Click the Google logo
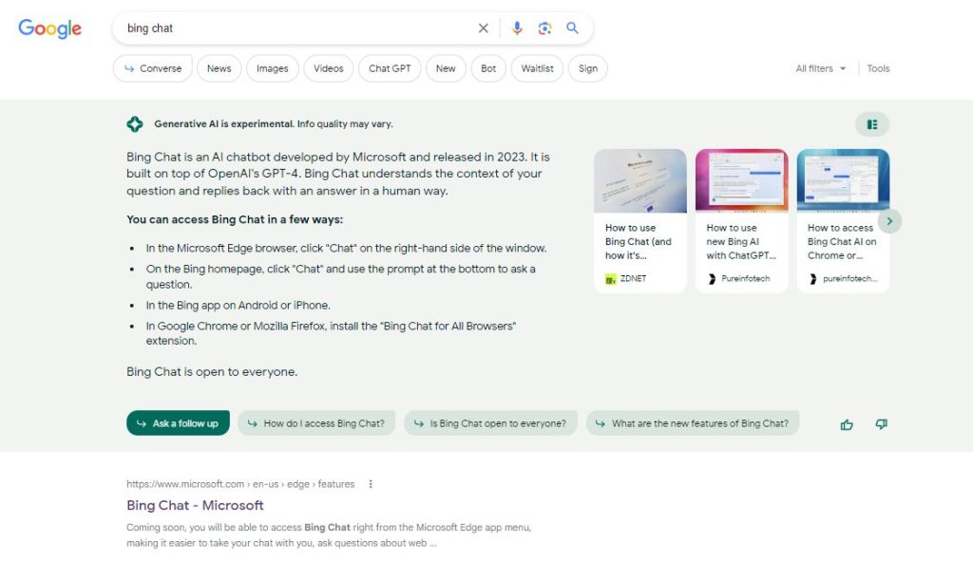 pos(50,28)
